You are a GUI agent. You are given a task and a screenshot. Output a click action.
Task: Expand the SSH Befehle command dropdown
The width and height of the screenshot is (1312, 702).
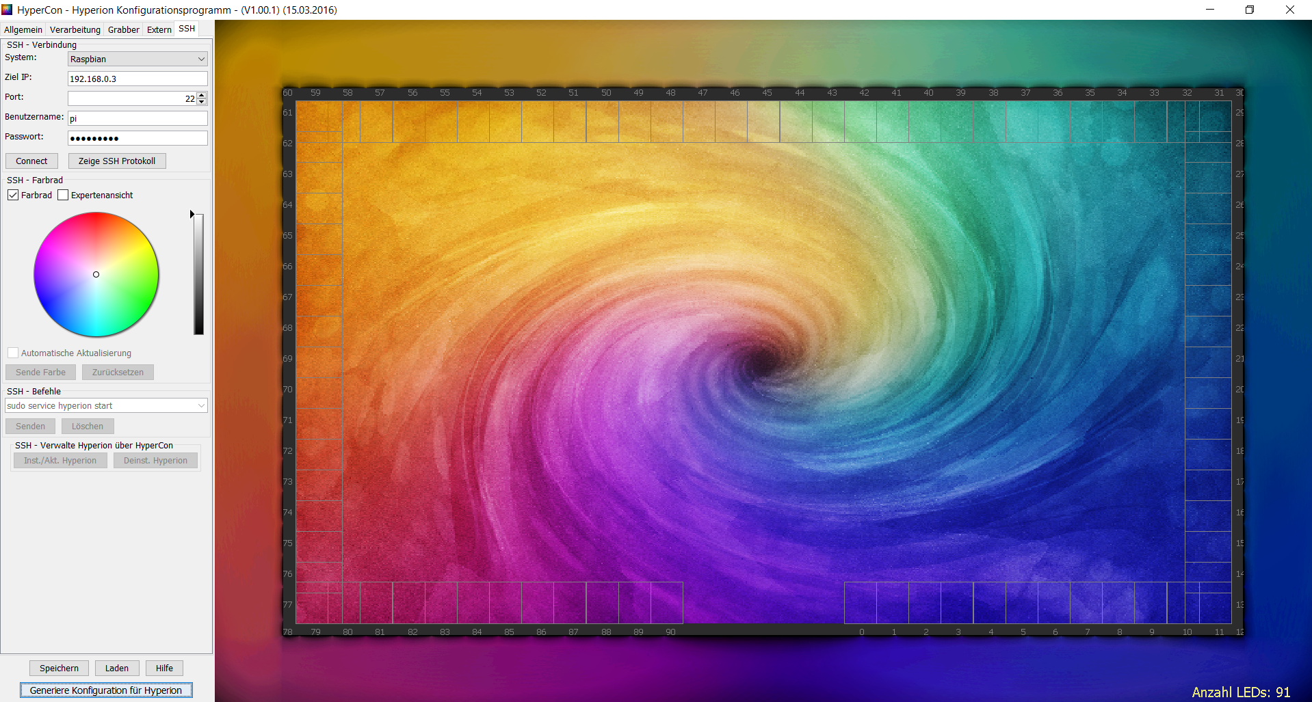[x=201, y=406]
